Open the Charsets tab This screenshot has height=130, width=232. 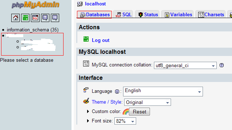pyautogui.click(x=211, y=14)
